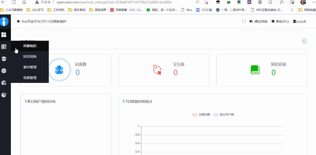
Task: Collapse the panel with the menu-fold icon
Action: tap(305, 41)
